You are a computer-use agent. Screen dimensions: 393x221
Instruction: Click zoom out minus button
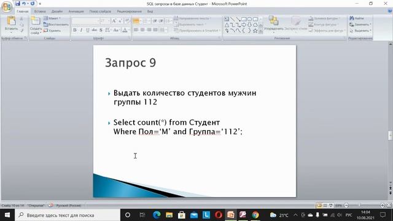coord(346,206)
